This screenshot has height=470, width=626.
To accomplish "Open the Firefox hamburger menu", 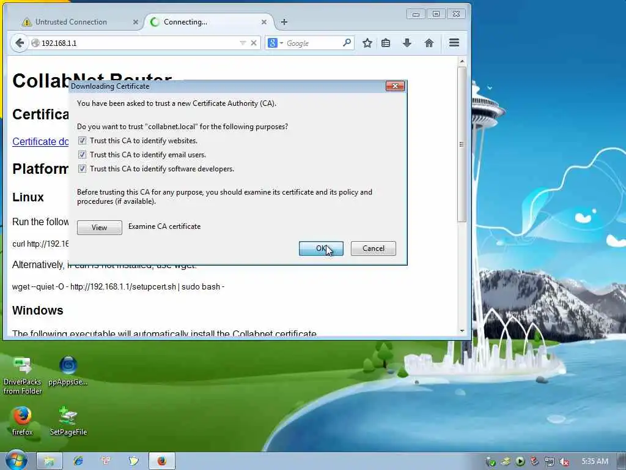I will click(454, 43).
